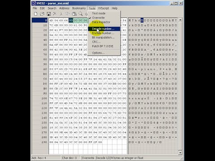Click the offset label 190 in address column
The width and height of the screenshot is (215, 161).
click(x=44, y=142)
